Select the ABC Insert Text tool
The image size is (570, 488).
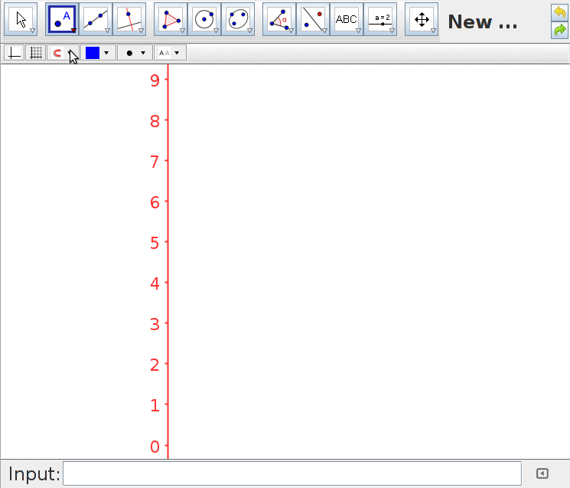coord(346,20)
